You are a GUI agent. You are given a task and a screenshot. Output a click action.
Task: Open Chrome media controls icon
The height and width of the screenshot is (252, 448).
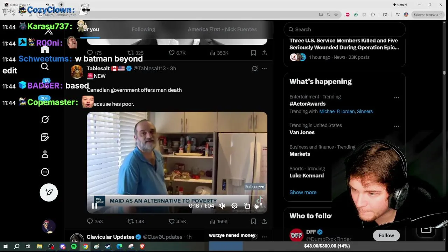[x=398, y=14]
